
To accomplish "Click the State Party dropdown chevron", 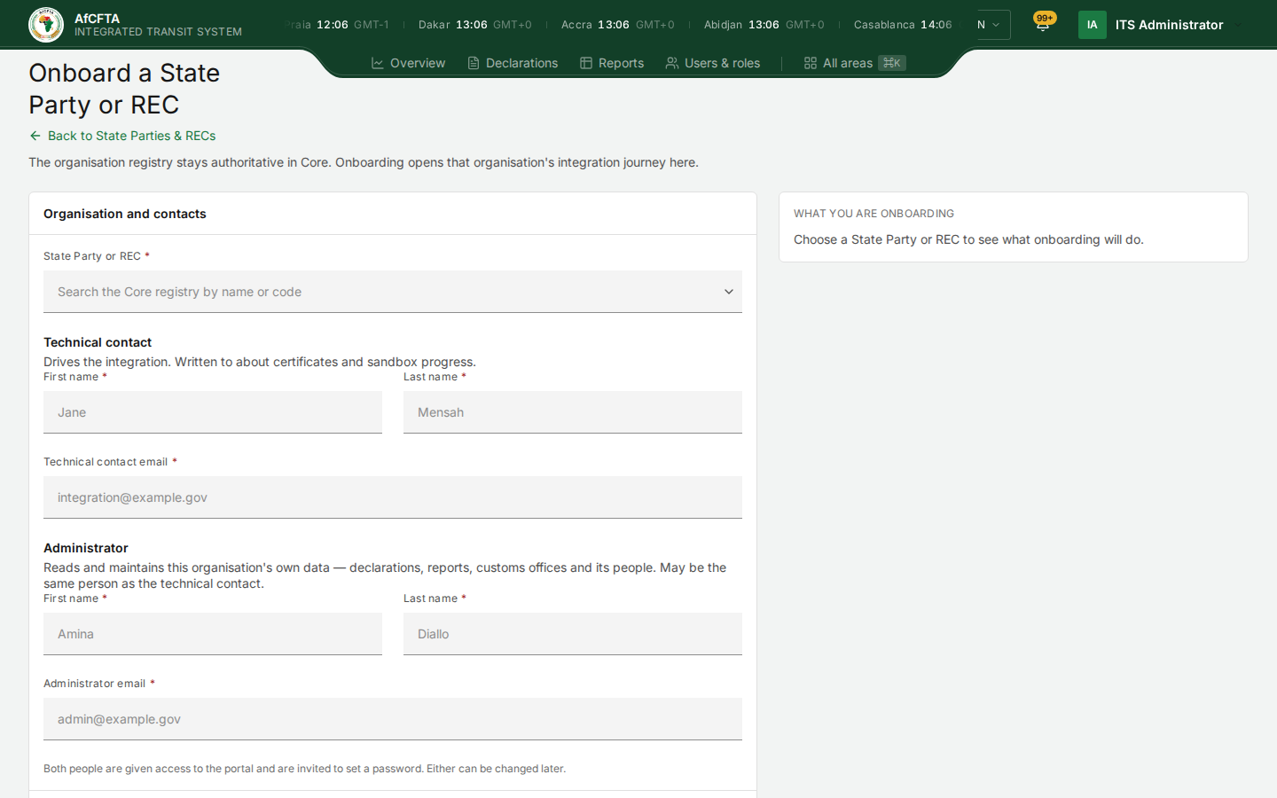I will tap(729, 292).
